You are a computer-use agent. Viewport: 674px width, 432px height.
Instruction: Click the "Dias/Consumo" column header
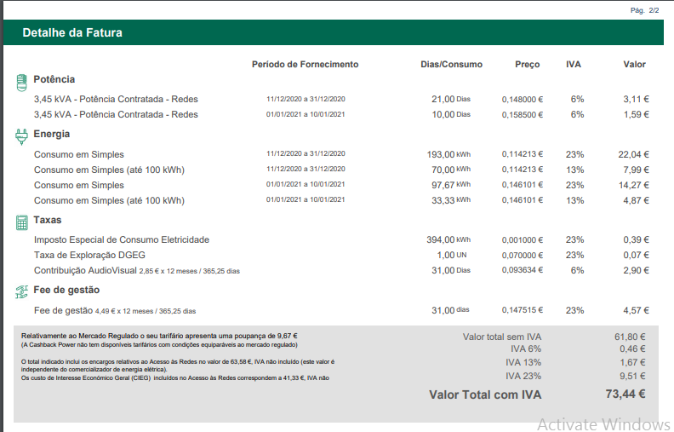tap(451, 65)
